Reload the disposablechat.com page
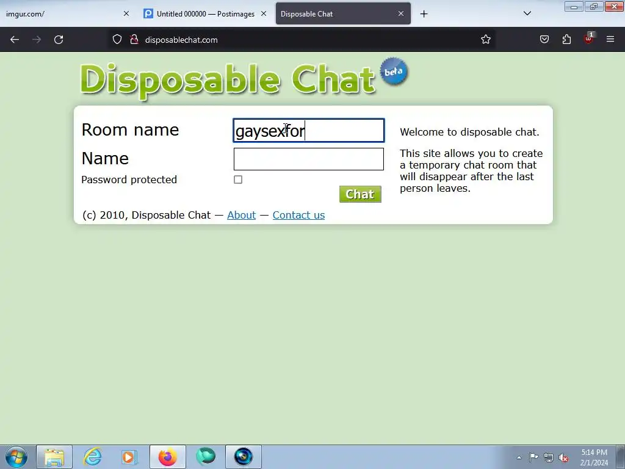Image resolution: width=625 pixels, height=469 pixels. (x=59, y=40)
